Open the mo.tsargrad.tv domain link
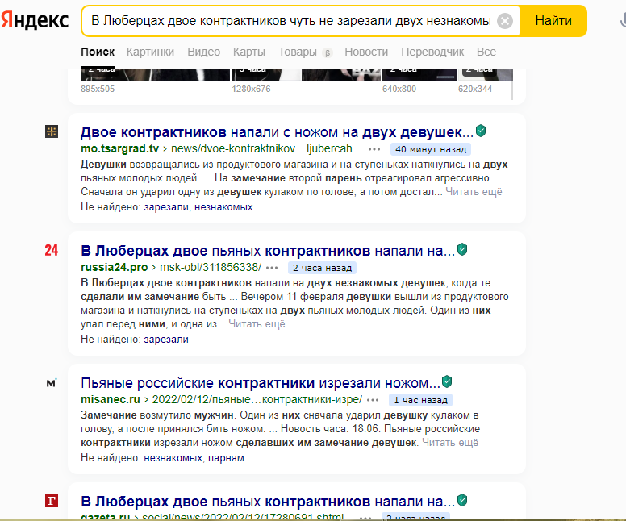This screenshot has width=626, height=521. click(x=119, y=148)
